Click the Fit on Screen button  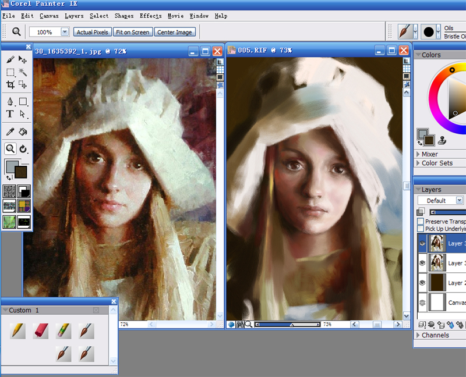133,32
